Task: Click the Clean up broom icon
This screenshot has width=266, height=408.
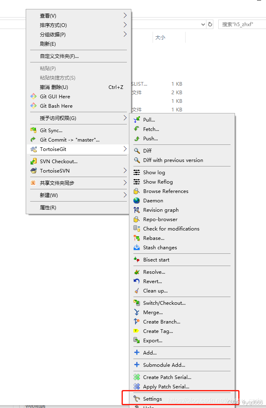Action: coord(137,290)
